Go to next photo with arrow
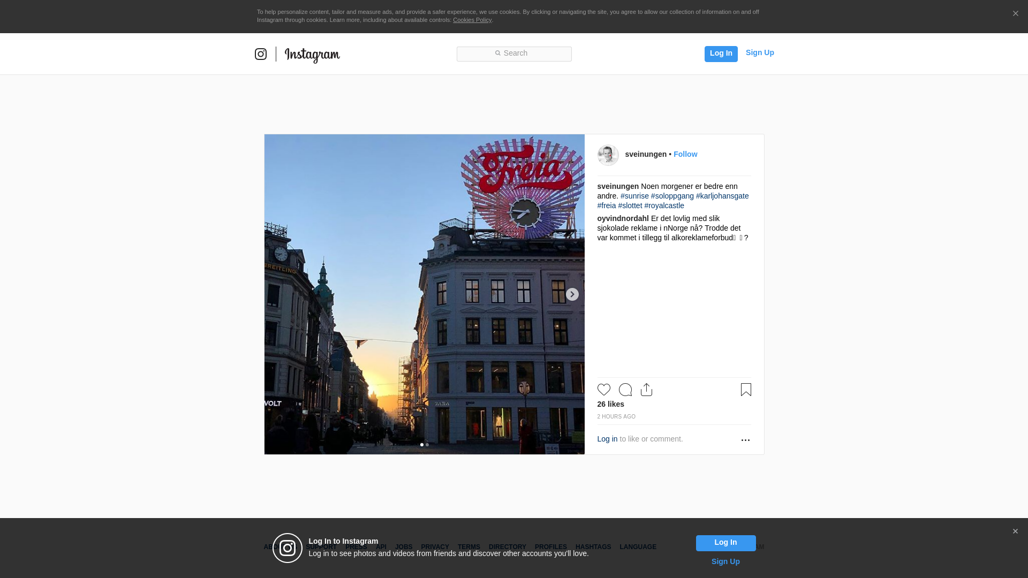Image resolution: width=1028 pixels, height=578 pixels. point(572,294)
